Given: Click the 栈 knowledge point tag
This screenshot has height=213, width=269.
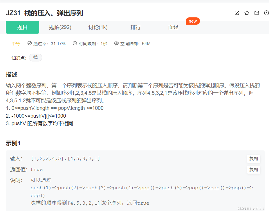Looking at the screenshot, I should click(35, 57).
